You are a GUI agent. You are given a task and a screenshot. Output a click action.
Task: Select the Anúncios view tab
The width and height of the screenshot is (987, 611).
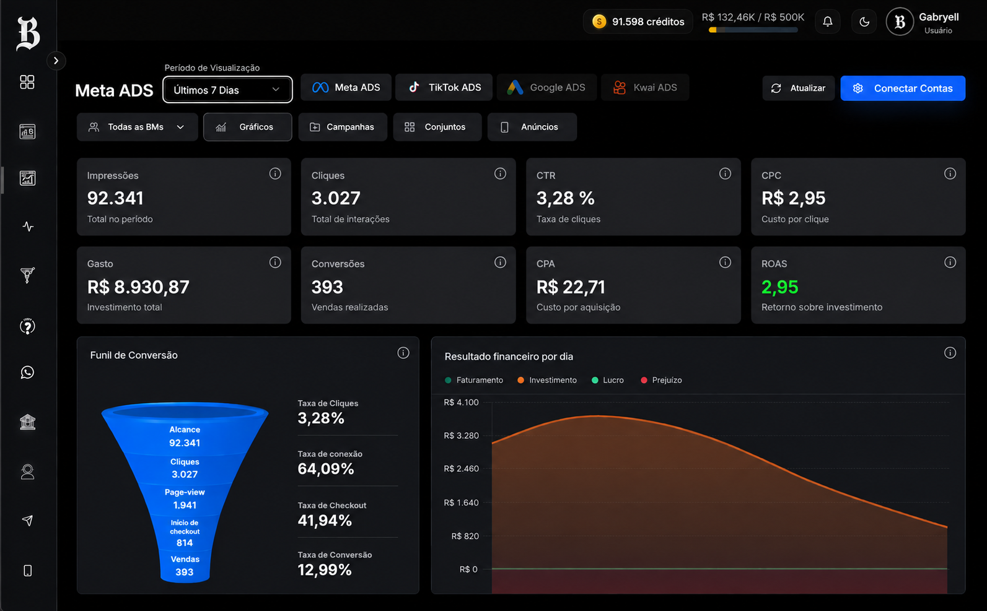(x=532, y=127)
